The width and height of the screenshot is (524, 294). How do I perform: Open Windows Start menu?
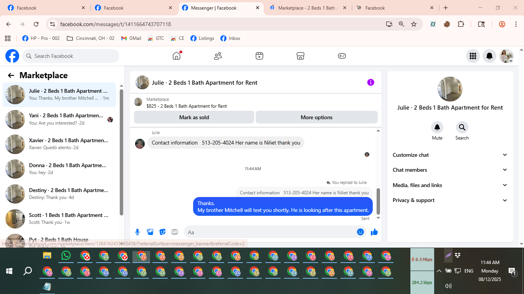9,271
